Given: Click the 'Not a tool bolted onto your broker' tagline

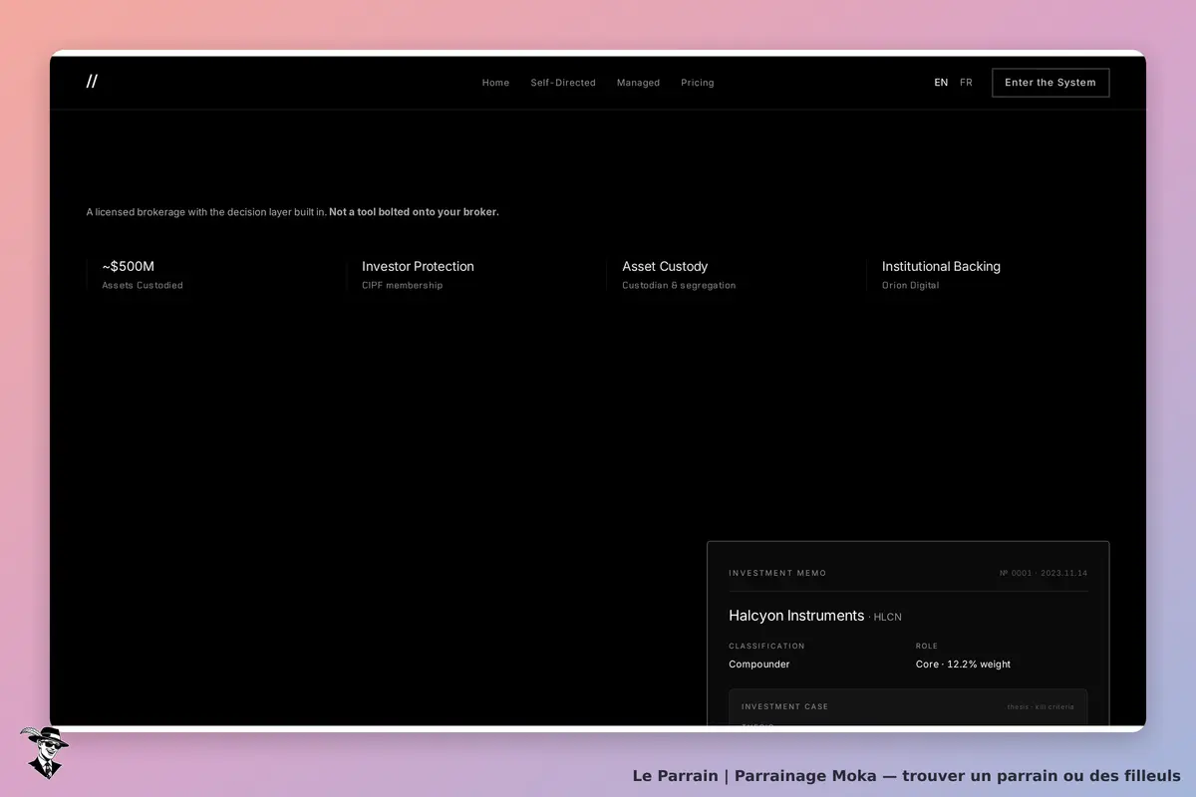Looking at the screenshot, I should [414, 212].
